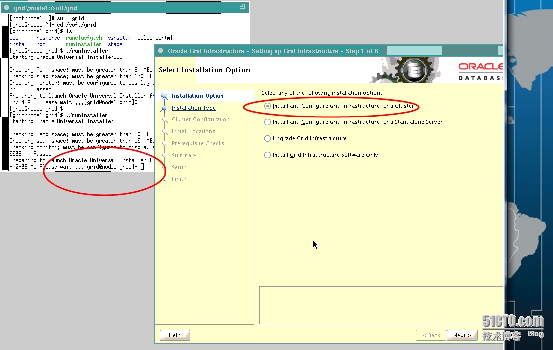Viewport: 553px width, 350px height.
Task: Click the gear and database graphic in header
Action: [405, 70]
